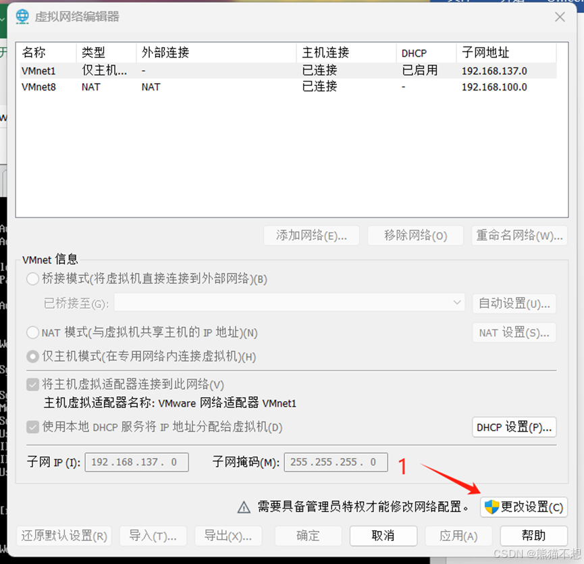Click the 子网 IP input field
The image size is (584, 564).
pyautogui.click(x=136, y=462)
